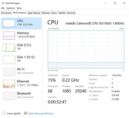
Task: Open the Options menu
Action: coord(11,8)
